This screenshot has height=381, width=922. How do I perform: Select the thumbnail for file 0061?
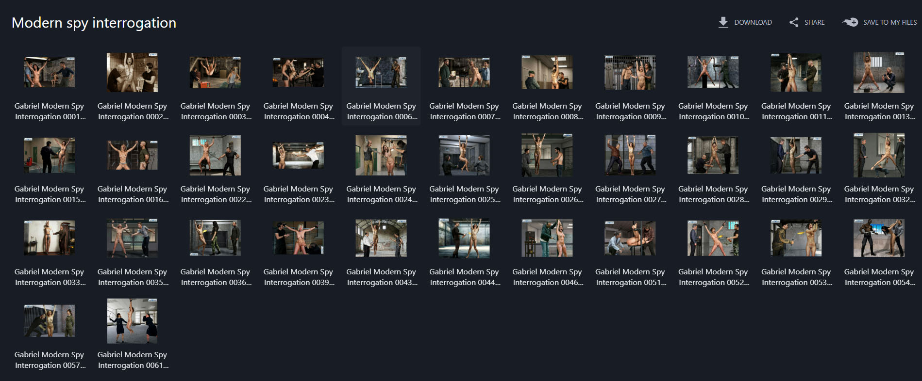point(132,321)
